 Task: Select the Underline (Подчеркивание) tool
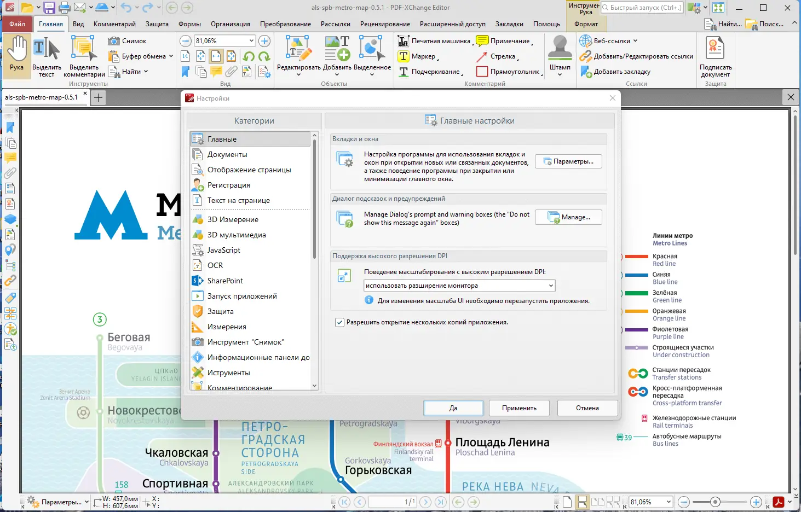click(x=430, y=72)
